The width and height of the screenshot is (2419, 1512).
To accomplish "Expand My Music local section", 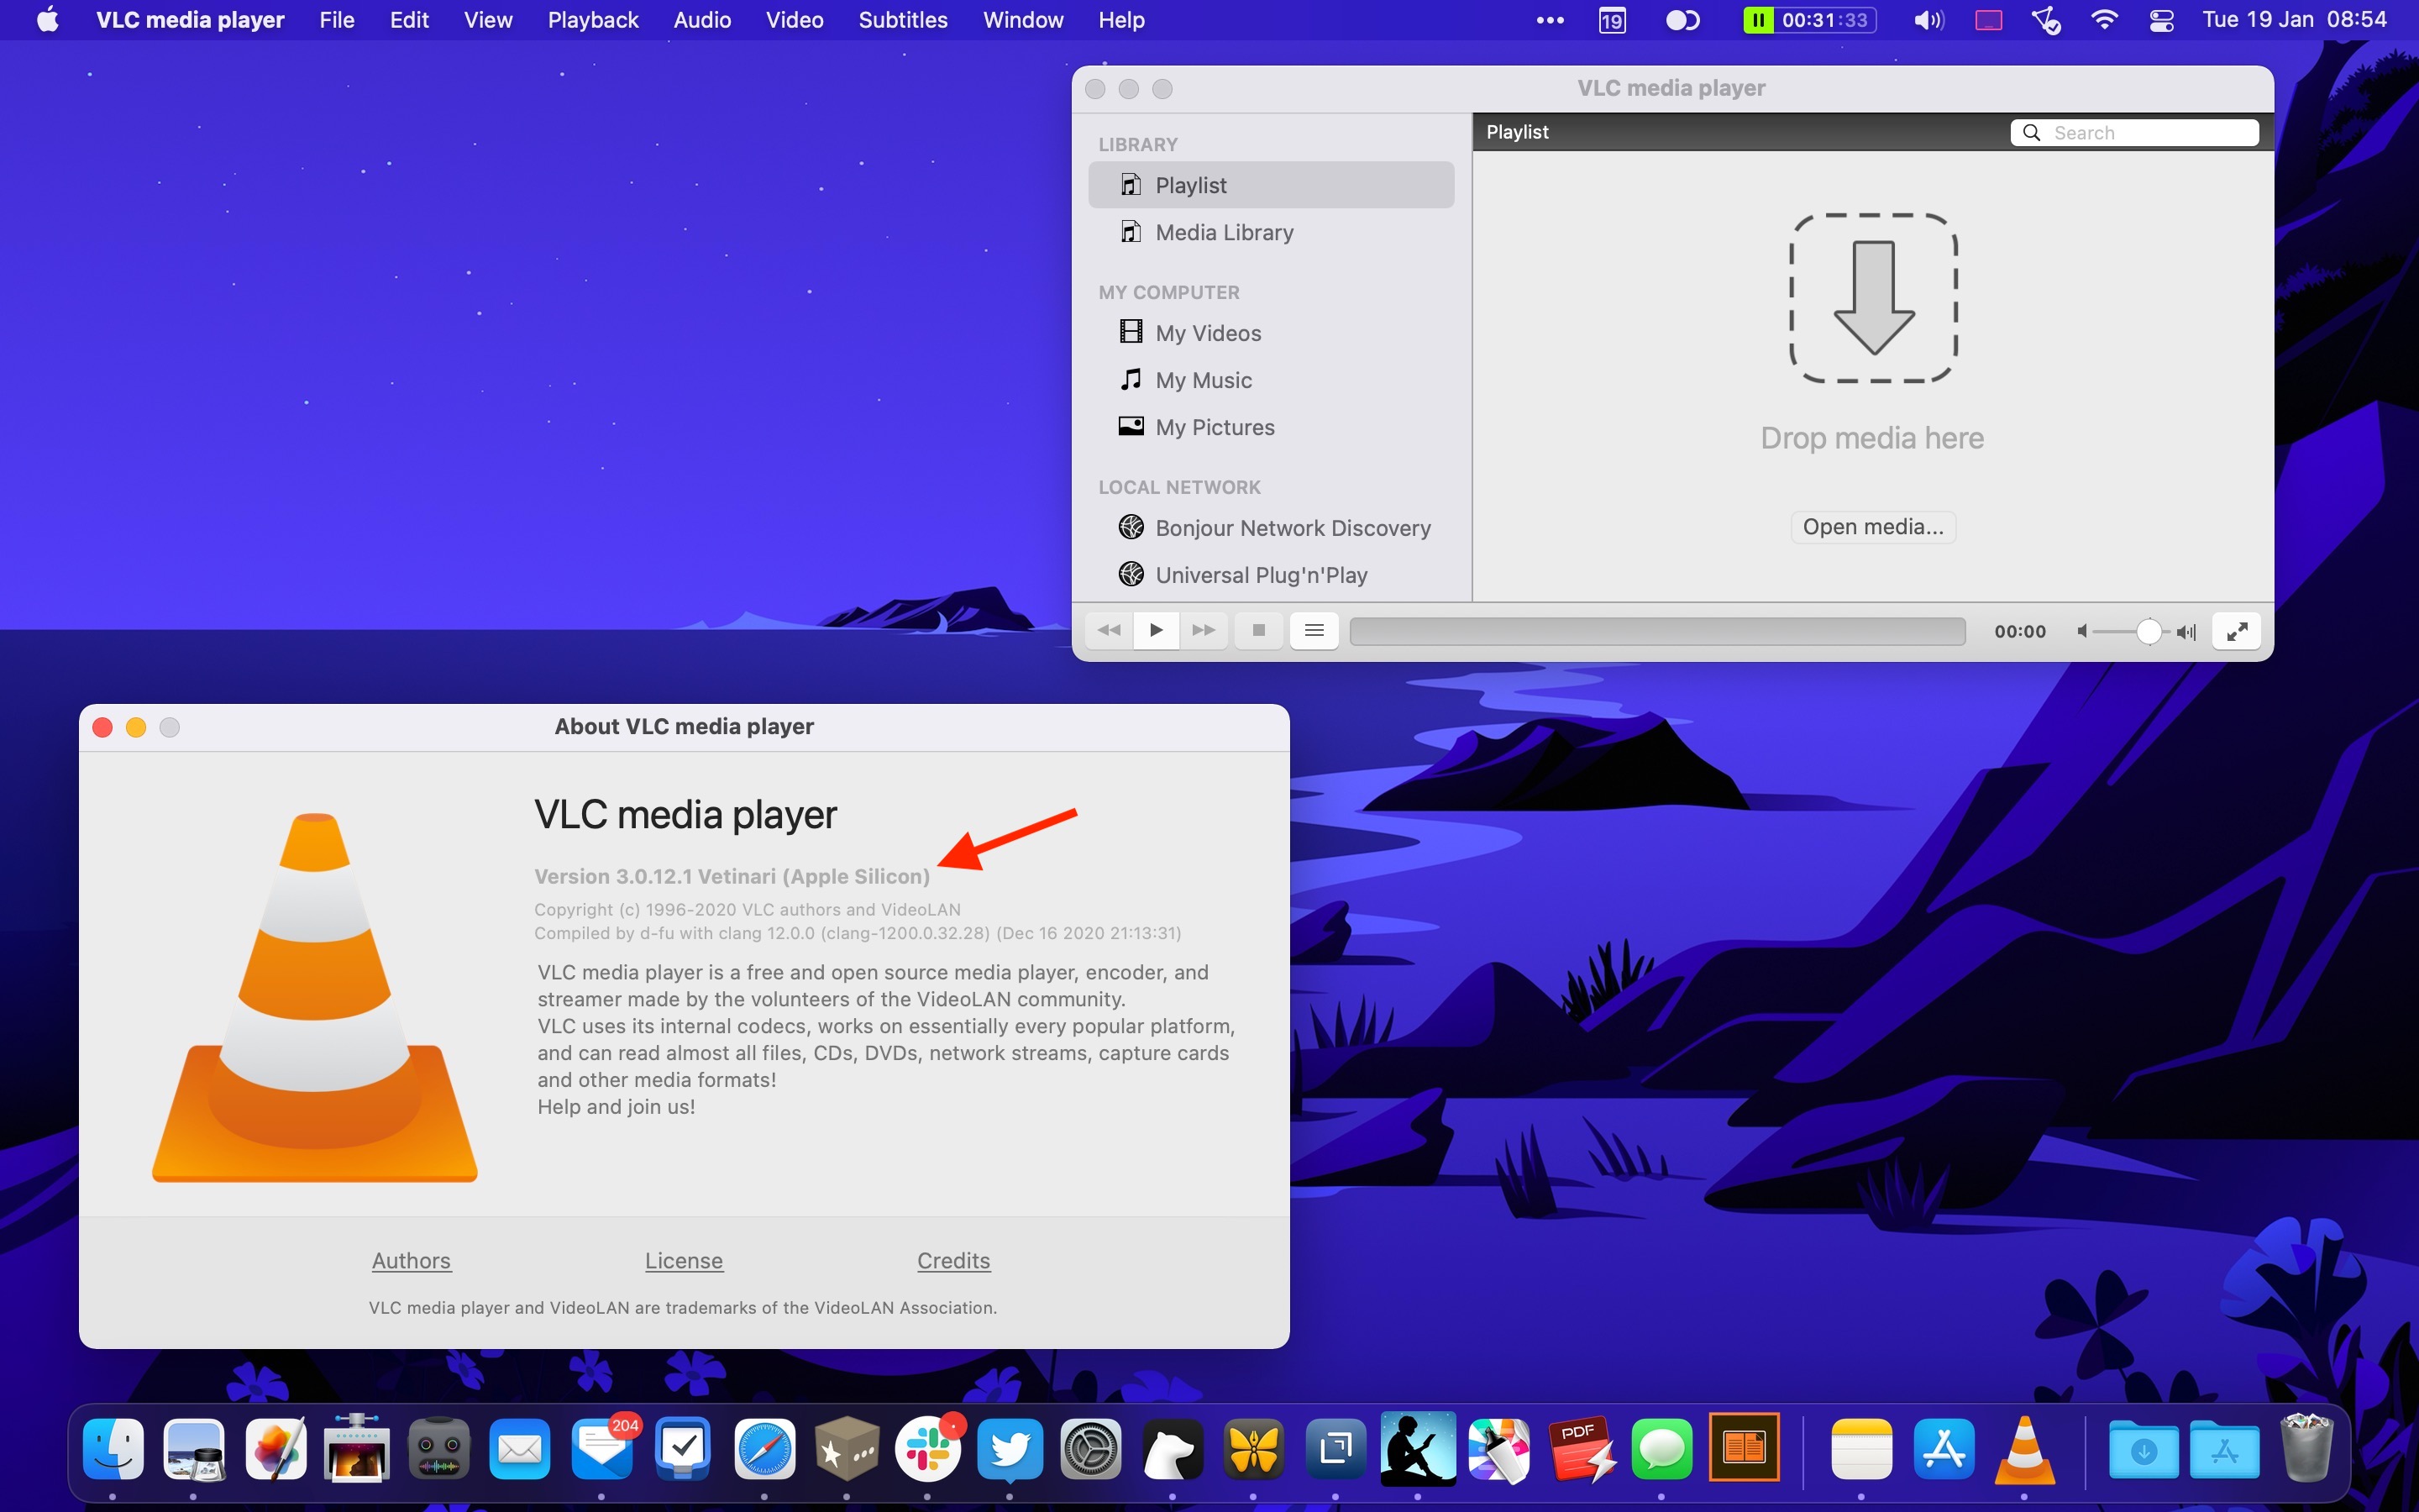I will 1204,378.
